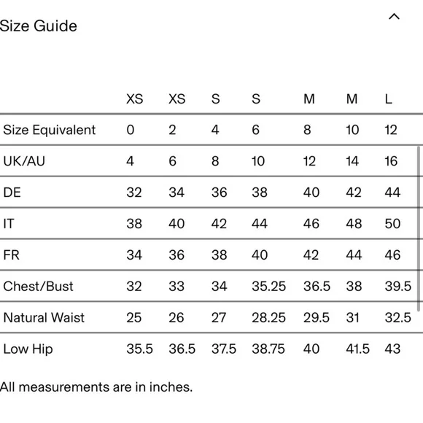The width and height of the screenshot is (423, 423).
Task: Click the DE row label
Action: tap(12, 193)
